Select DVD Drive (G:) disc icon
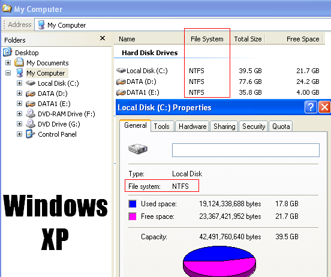This screenshot has height=277, width=331. (x=31, y=124)
